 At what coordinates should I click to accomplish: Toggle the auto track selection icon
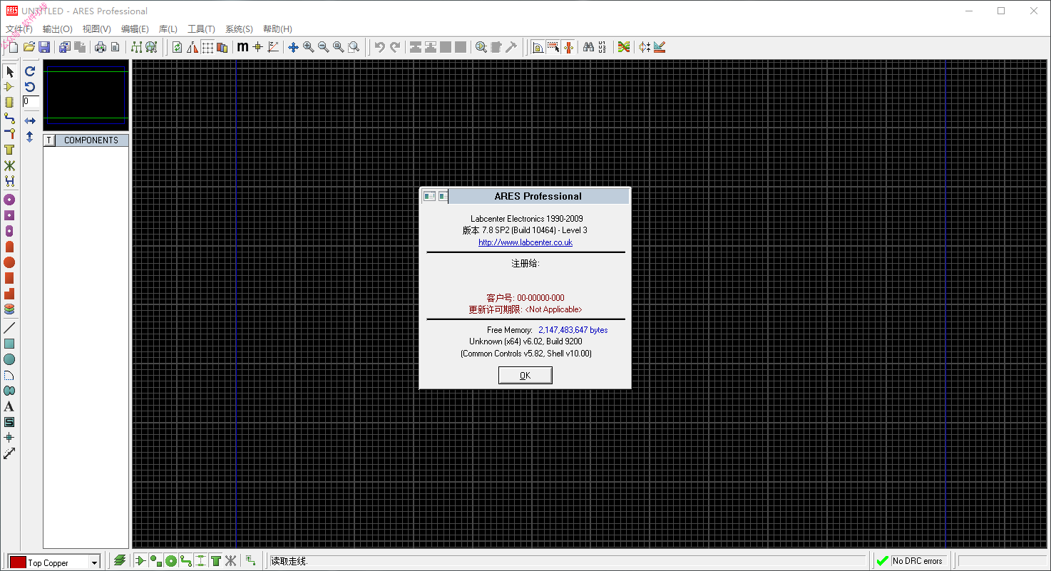click(553, 47)
